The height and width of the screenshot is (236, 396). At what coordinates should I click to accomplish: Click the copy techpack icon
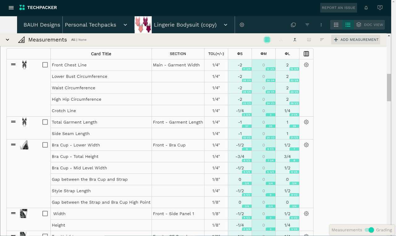pos(293,25)
